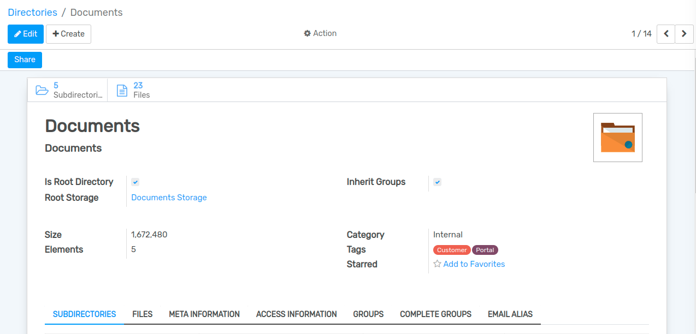Image resolution: width=696 pixels, height=334 pixels.
Task: Switch to the Files tab
Action: pos(142,314)
